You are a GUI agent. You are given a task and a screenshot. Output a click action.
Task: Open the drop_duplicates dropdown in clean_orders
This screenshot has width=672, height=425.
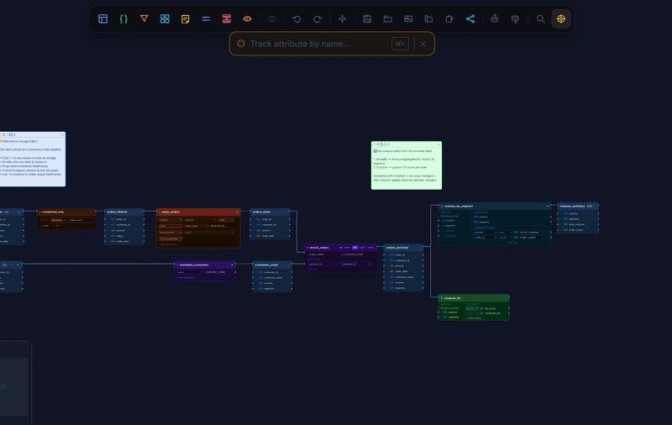point(171,239)
